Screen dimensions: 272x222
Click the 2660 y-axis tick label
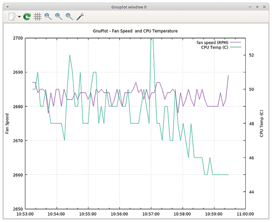pos(18,175)
